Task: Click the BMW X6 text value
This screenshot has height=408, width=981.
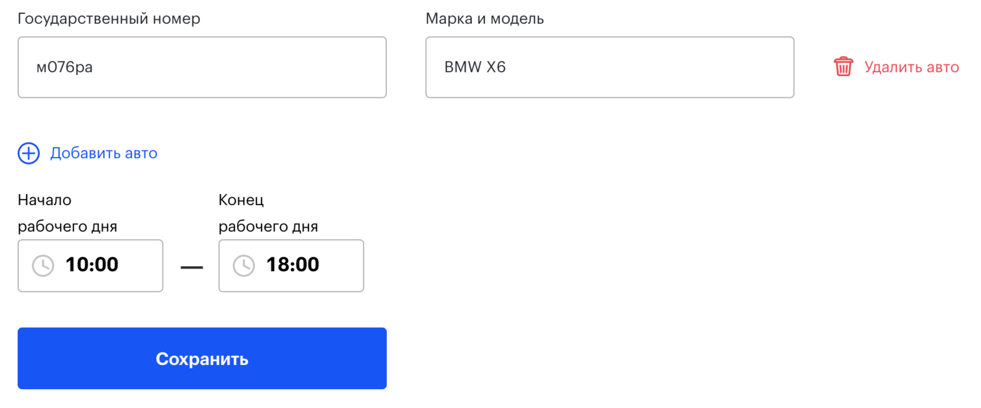Action: pos(475,67)
